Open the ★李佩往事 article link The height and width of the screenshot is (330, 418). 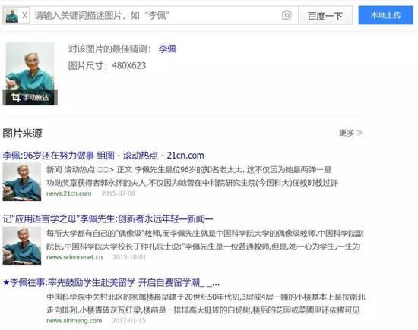[x=112, y=283]
